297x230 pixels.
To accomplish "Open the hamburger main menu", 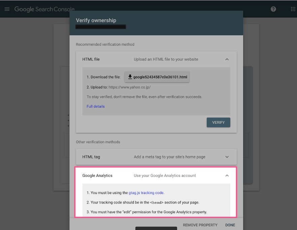I will pos(7,9).
